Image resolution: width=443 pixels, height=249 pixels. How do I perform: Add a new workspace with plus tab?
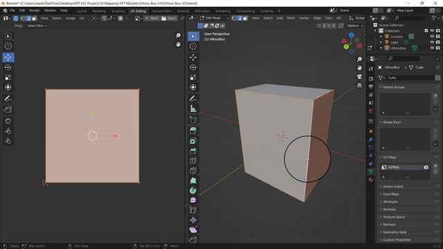[279, 11]
